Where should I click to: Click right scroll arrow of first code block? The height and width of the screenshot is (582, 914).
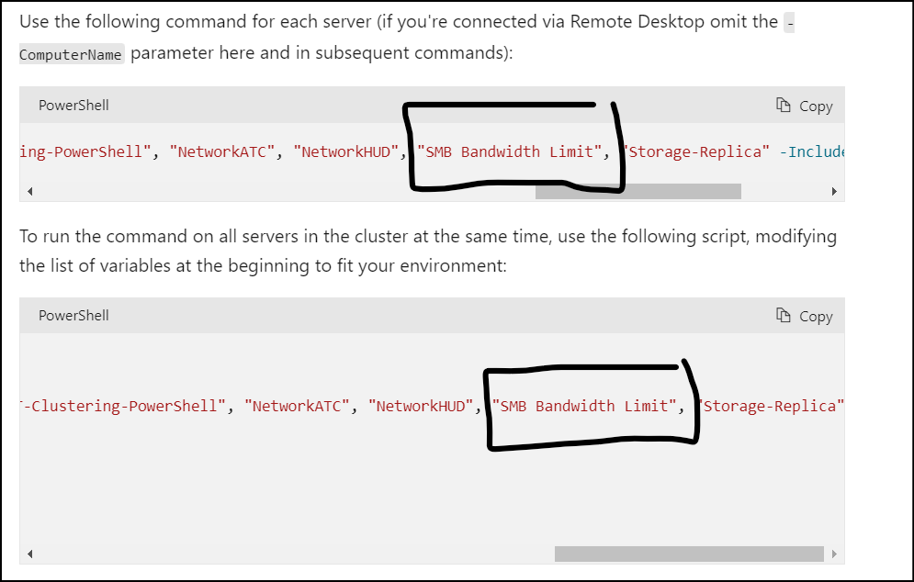coord(834,191)
